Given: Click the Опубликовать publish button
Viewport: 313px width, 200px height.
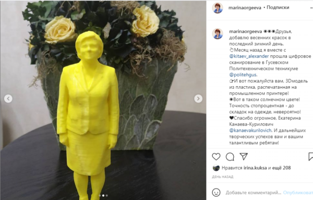Looking at the screenshot, I should click(x=298, y=193).
